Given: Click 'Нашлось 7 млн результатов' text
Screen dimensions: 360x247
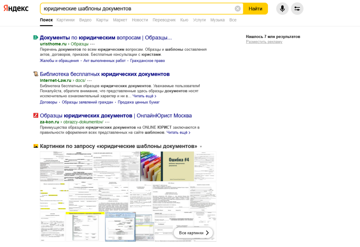Looking at the screenshot, I should [273, 37].
